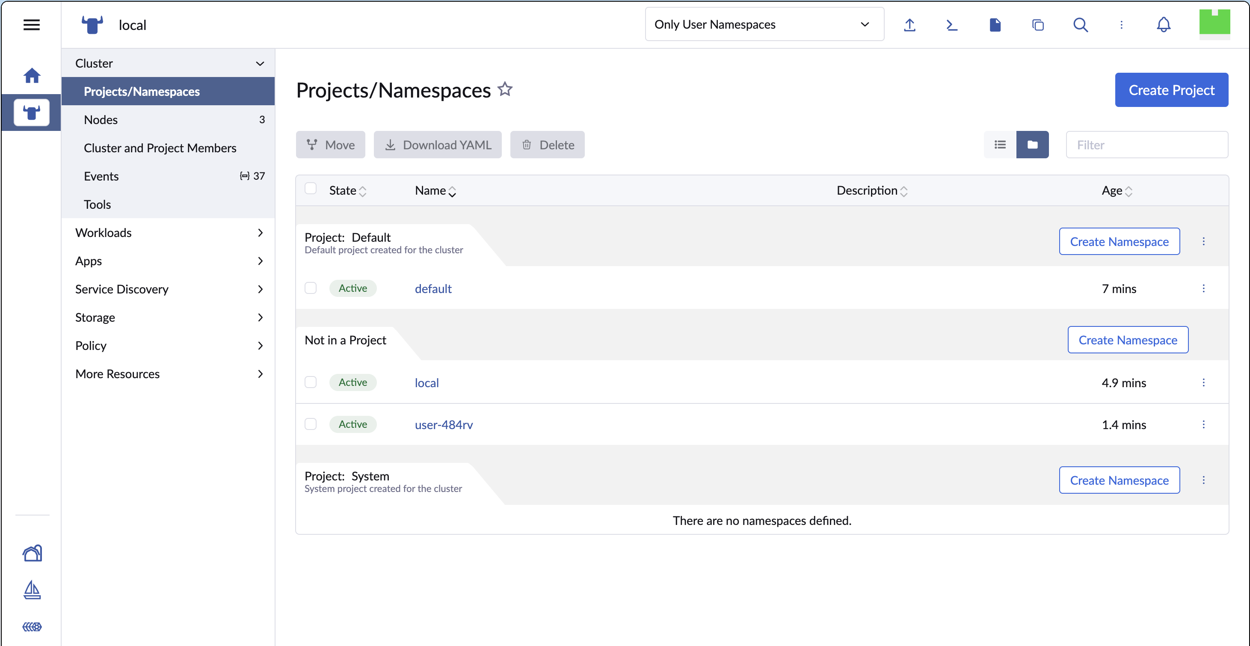The width and height of the screenshot is (1250, 646).
Task: Open the hamburger navigation menu
Action: point(32,25)
